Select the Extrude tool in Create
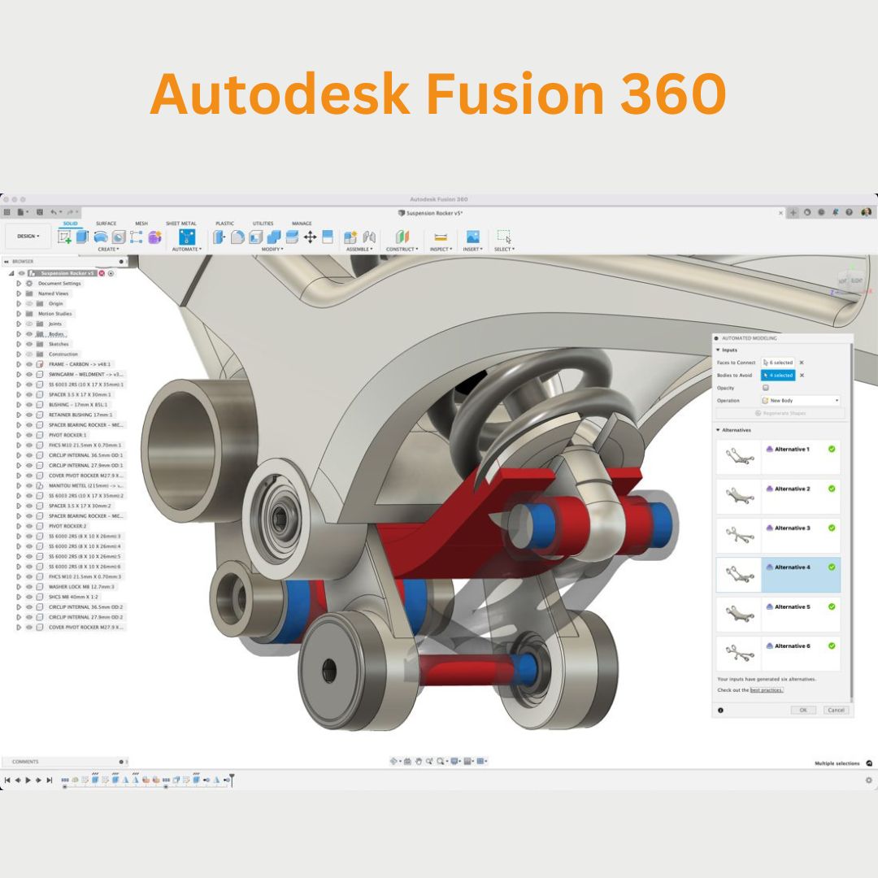This screenshot has height=878, width=878. tap(82, 237)
